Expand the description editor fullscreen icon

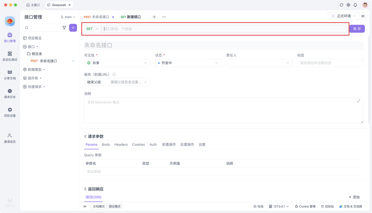359,101
